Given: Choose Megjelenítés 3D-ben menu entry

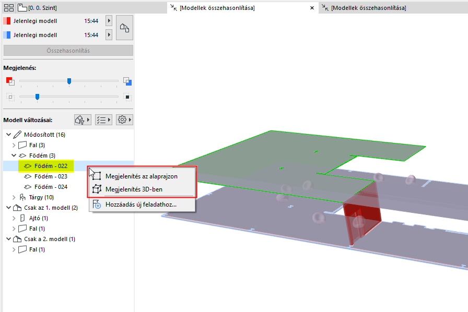Looking at the screenshot, I should coord(142,189).
